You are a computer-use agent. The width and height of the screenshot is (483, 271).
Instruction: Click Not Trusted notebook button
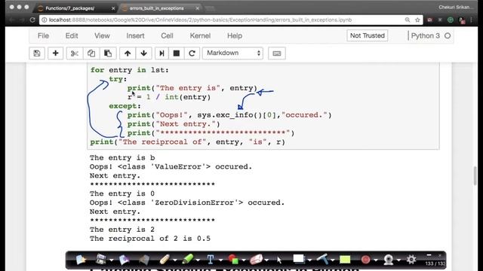pyautogui.click(x=368, y=35)
